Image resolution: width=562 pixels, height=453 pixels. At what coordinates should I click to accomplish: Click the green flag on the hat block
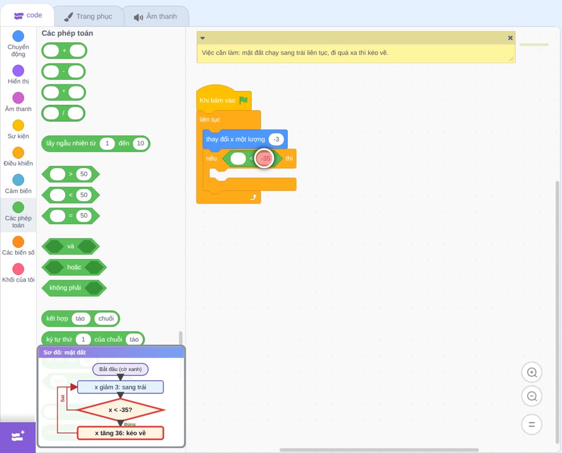pos(243,100)
